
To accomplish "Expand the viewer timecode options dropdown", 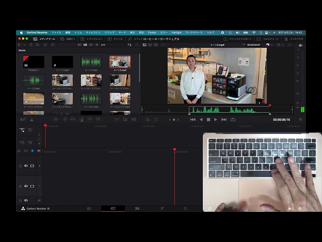I will coord(268,45).
